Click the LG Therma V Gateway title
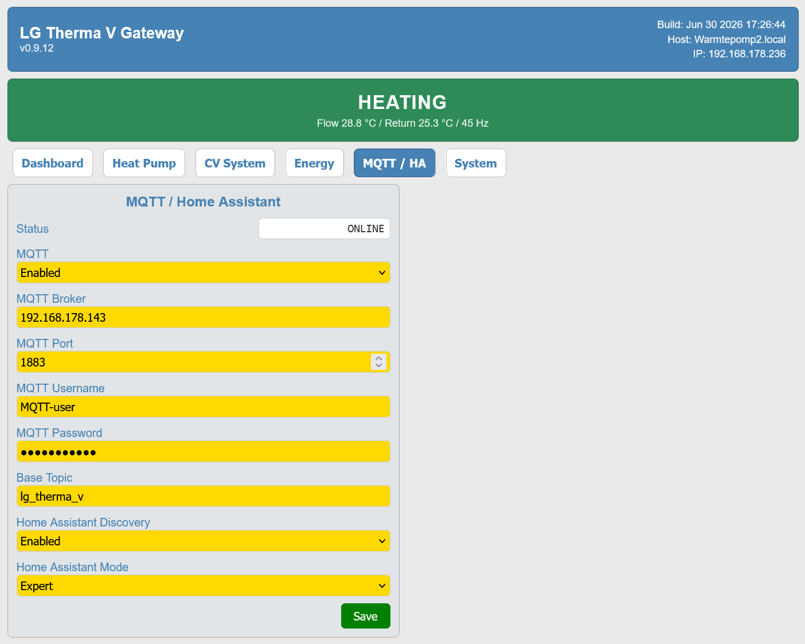Screen dimensions: 805x644 point(101,33)
